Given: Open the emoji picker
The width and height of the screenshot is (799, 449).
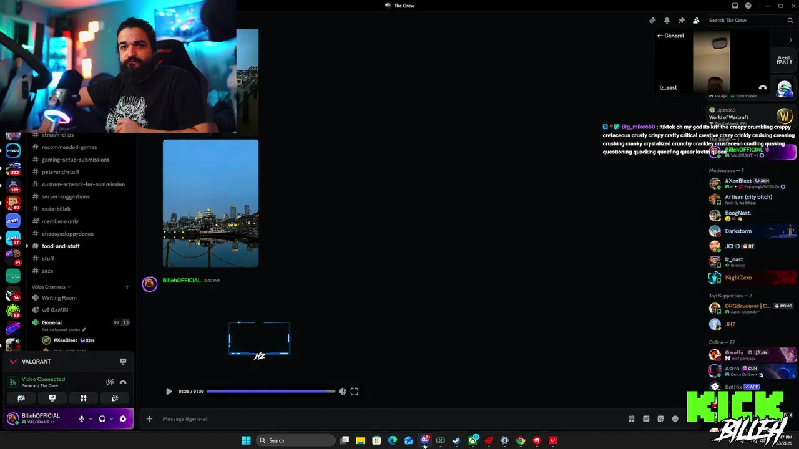Looking at the screenshot, I should pos(675,419).
